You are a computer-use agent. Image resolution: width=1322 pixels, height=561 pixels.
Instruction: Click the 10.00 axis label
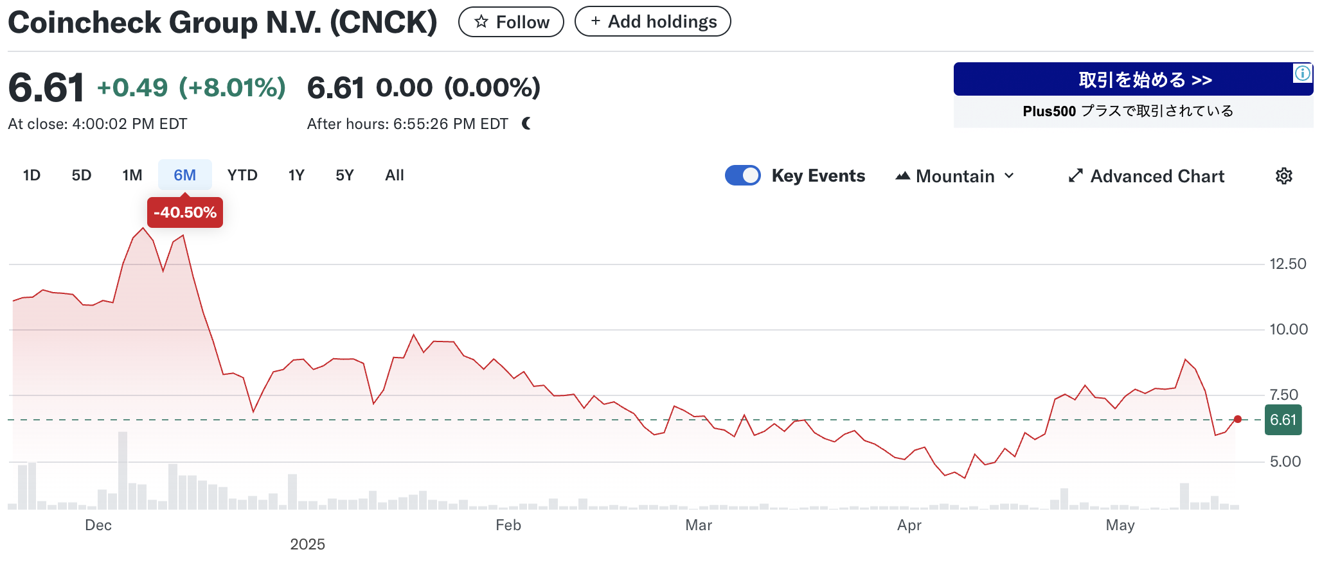point(1288,329)
